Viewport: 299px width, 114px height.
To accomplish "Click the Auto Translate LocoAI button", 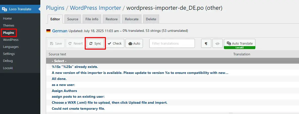I will (240, 44).
